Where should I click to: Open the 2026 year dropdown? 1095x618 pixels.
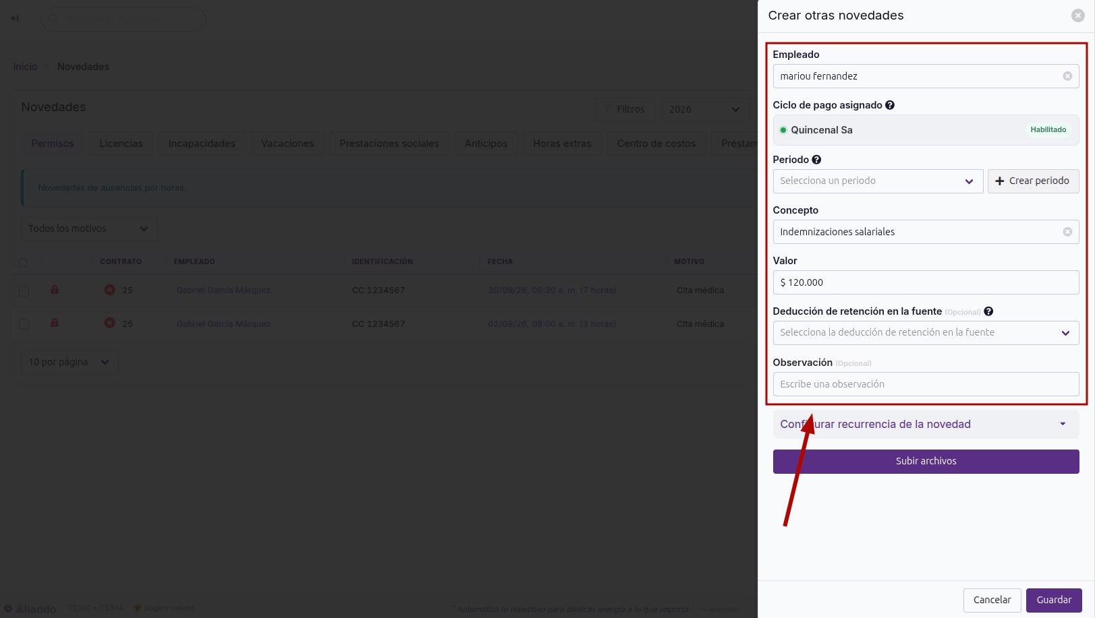click(x=704, y=109)
